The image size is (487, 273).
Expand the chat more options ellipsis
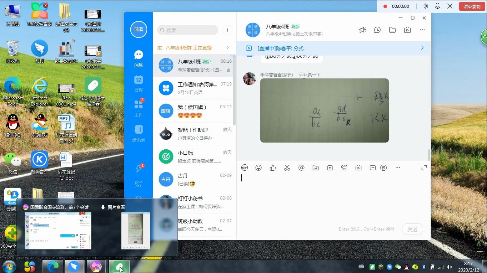(x=422, y=30)
